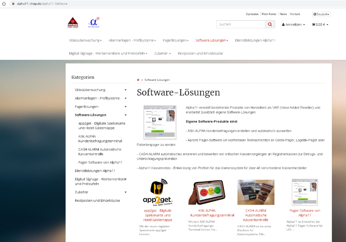Go to Startseite link
This screenshot has height=242, width=346.
[x=252, y=14]
